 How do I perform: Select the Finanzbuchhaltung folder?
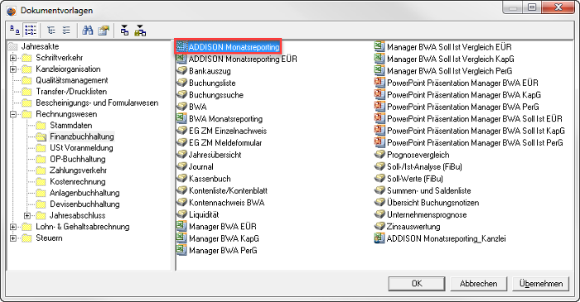82,137
